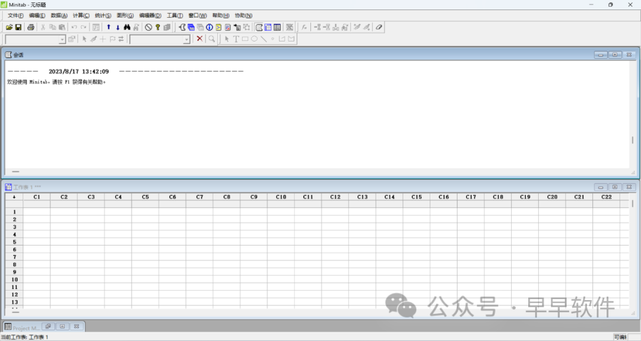Image resolution: width=641 pixels, height=341 pixels.
Task: Click the blue up arrow Previous Command icon
Action: point(109,27)
